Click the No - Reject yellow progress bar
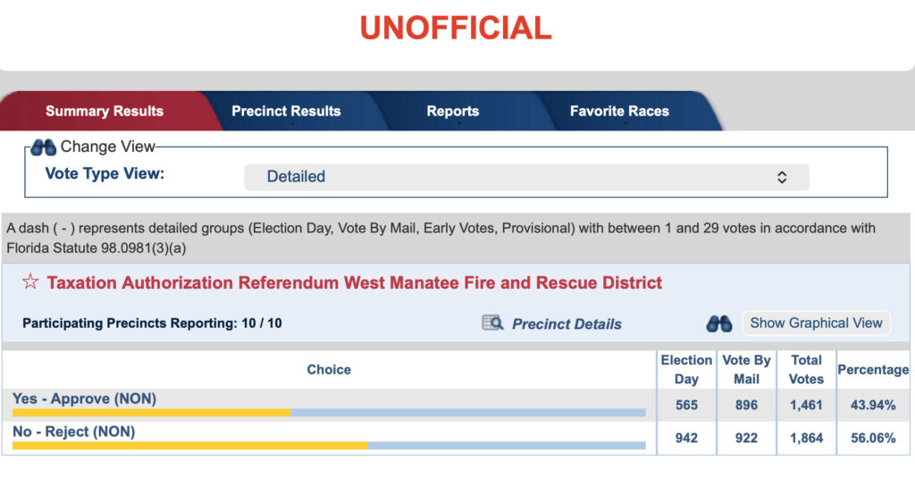Screen dimensions: 915x496 (189, 445)
